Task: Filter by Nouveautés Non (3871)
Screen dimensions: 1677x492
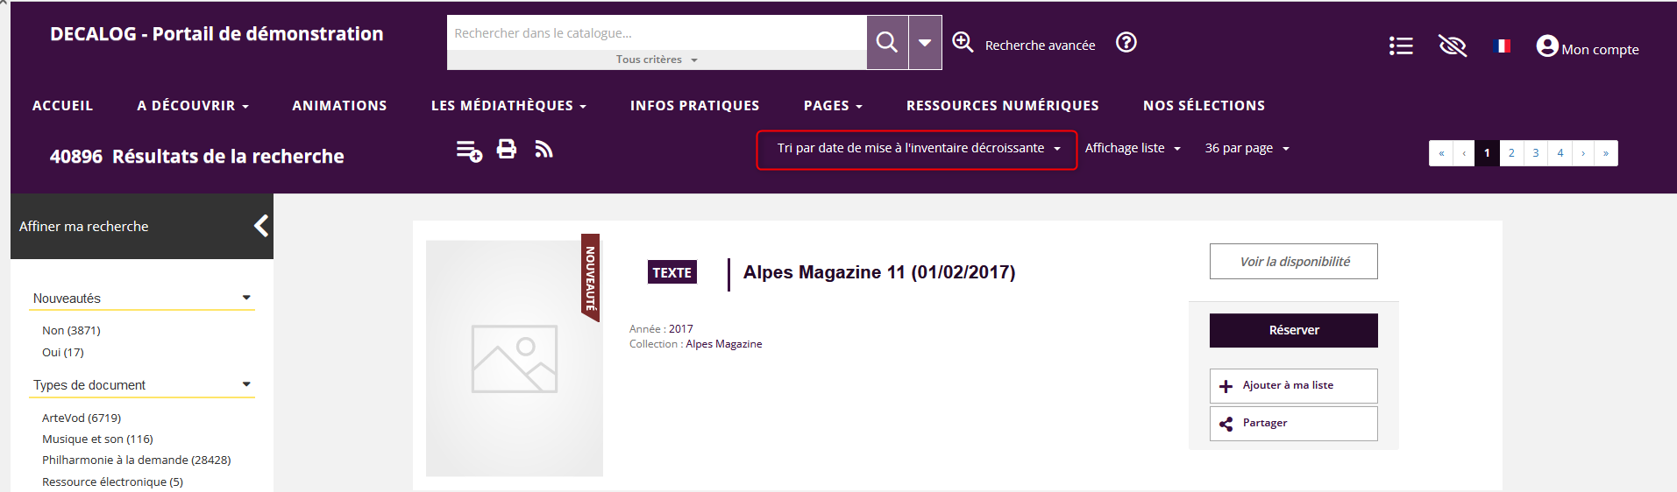Action: 71,331
